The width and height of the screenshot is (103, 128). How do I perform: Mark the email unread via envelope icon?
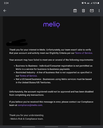(x=92, y=11)
